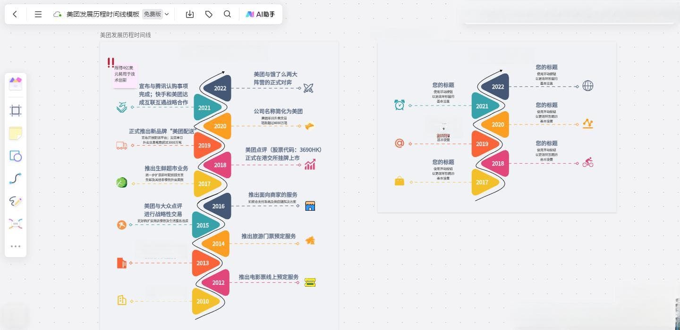
Task: Select the 2019 marker in the left timeline
Action: click(x=206, y=146)
